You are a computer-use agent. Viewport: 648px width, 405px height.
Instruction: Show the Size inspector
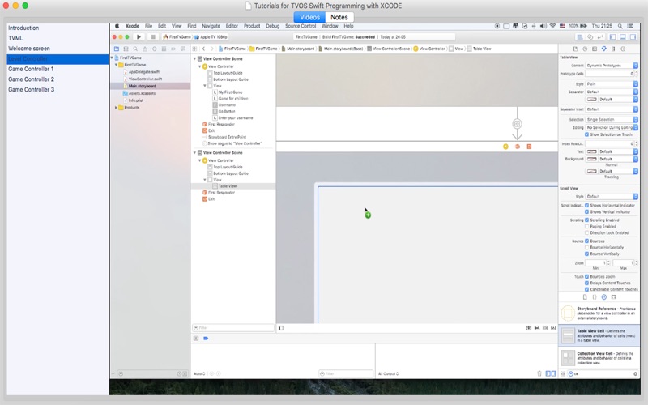click(613, 49)
